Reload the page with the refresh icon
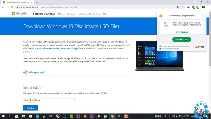The image size is (211, 119). [12, 7]
